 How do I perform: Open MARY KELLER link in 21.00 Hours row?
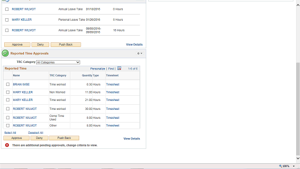click(x=23, y=100)
